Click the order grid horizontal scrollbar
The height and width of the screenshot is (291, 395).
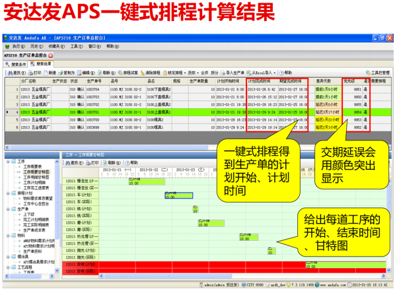[108, 148]
